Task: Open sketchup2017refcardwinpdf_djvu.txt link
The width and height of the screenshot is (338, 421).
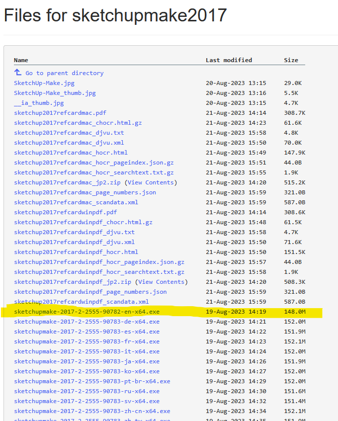Action: pyautogui.click(x=75, y=232)
